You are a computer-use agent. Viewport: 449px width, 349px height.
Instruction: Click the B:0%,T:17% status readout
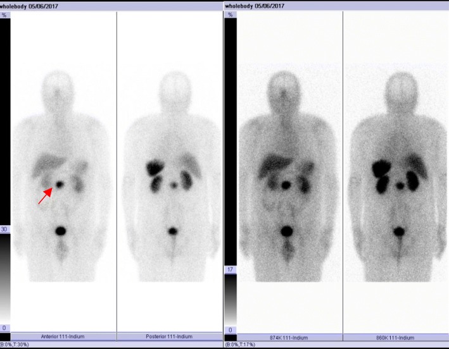244,345
